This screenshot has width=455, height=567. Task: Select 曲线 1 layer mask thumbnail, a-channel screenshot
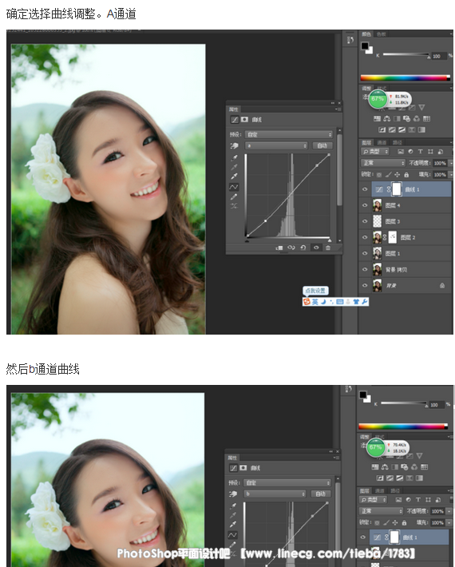pos(397,189)
